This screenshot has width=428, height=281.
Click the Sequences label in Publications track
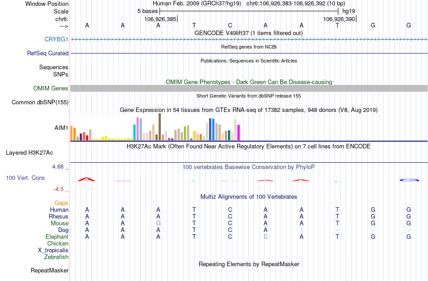point(54,67)
